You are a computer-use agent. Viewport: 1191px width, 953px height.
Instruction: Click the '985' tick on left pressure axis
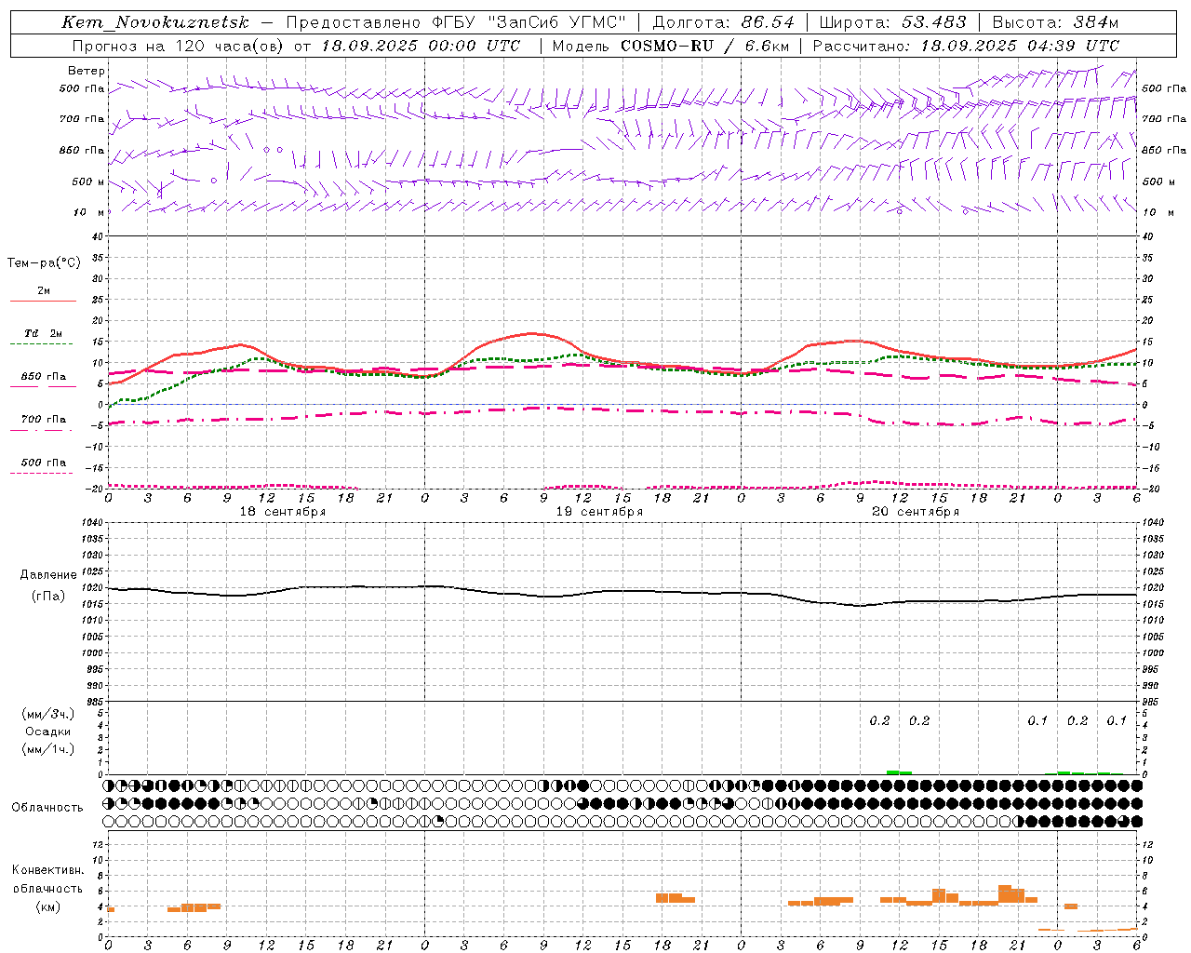[x=93, y=702]
